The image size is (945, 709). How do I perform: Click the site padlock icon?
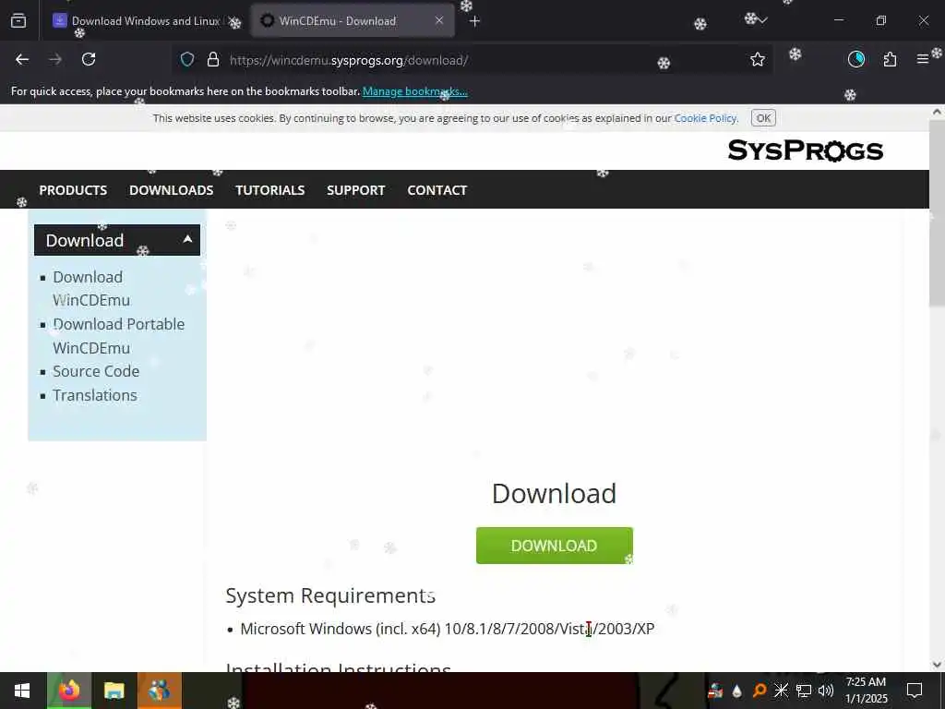(x=213, y=60)
